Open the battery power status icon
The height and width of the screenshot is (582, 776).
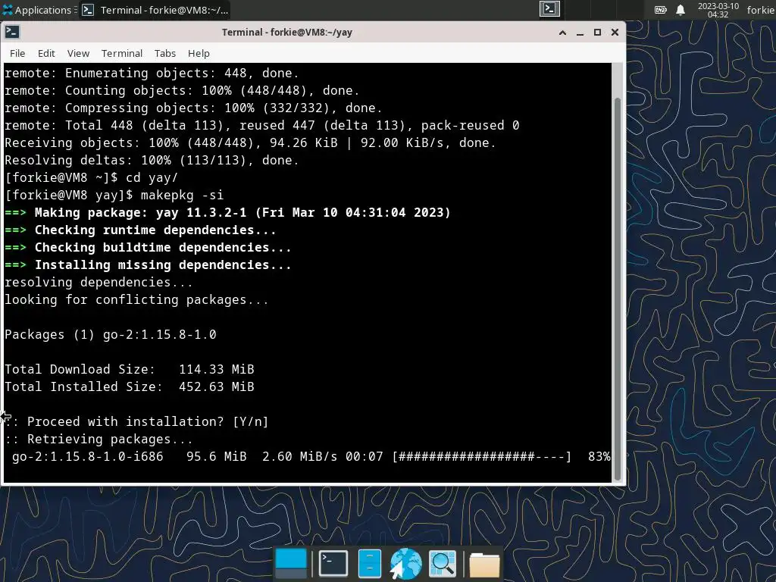[x=660, y=10]
